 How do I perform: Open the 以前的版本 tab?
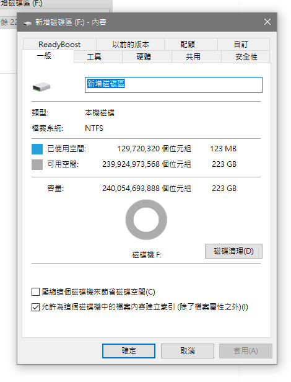tap(131, 45)
